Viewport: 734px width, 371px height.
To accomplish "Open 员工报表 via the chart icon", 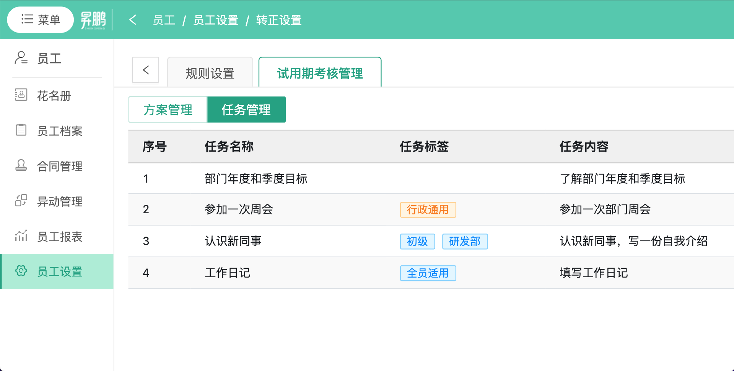I will pos(21,236).
